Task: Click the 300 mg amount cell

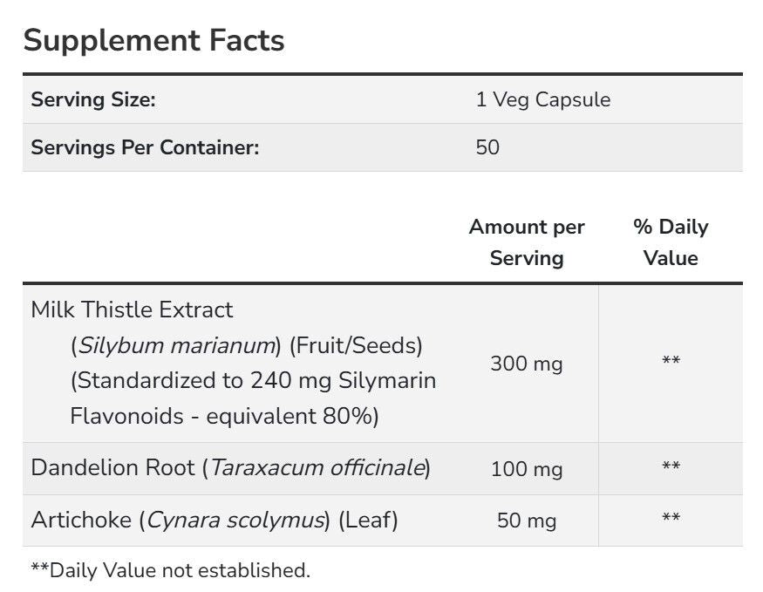Action: coord(527,364)
